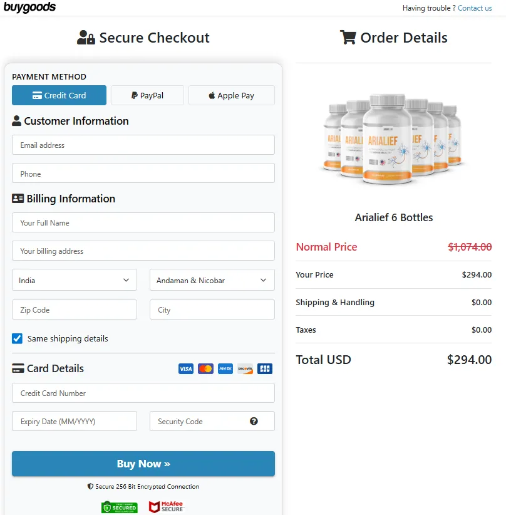Open the Contact us link

[x=475, y=8]
